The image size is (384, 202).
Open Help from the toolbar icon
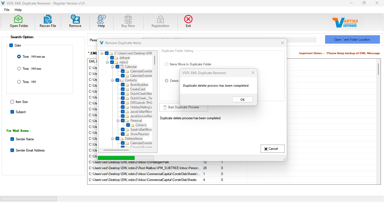pyautogui.click(x=101, y=19)
